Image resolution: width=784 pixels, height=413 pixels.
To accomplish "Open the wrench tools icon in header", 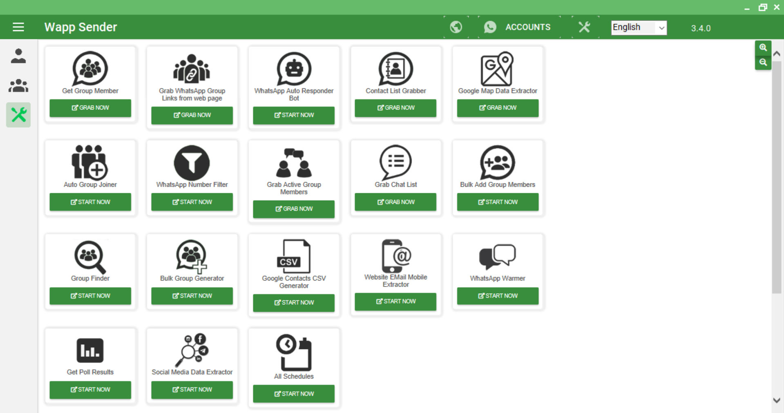I will click(585, 27).
